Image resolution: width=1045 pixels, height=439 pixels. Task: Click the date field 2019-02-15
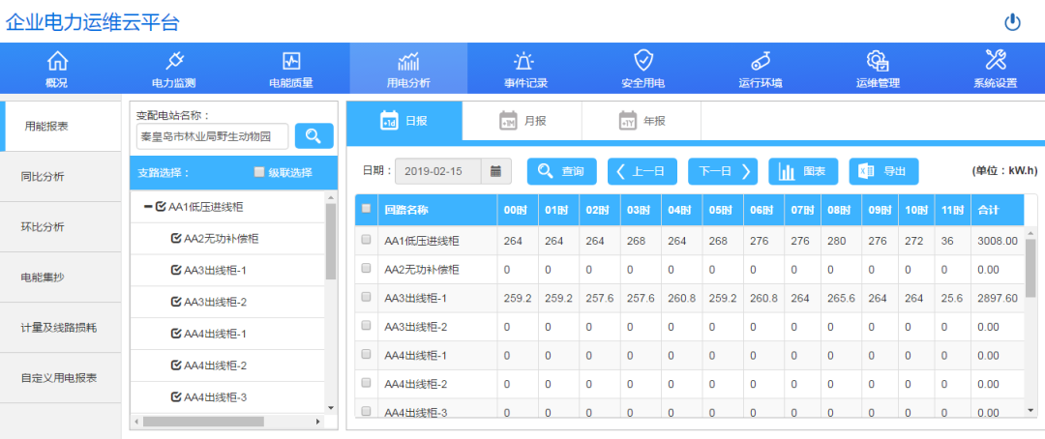pyautogui.click(x=438, y=171)
